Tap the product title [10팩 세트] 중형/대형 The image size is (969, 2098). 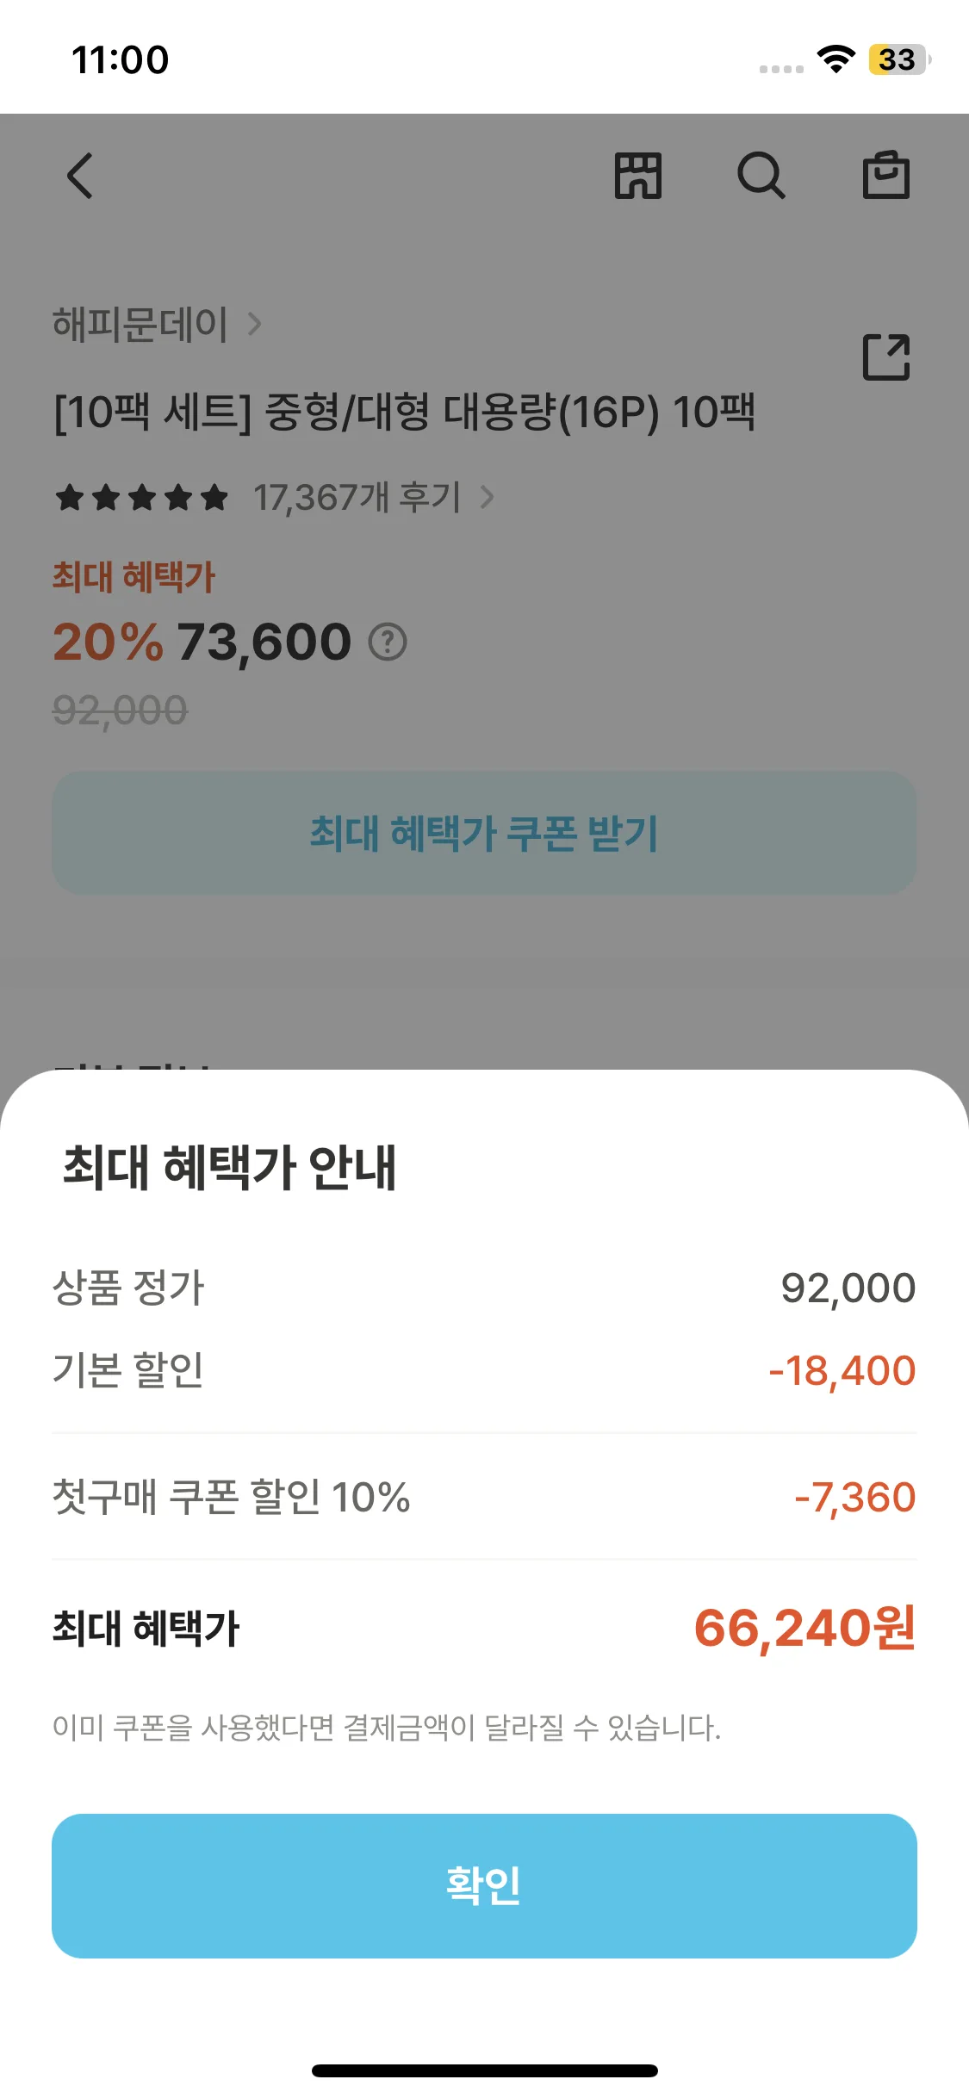tap(404, 412)
